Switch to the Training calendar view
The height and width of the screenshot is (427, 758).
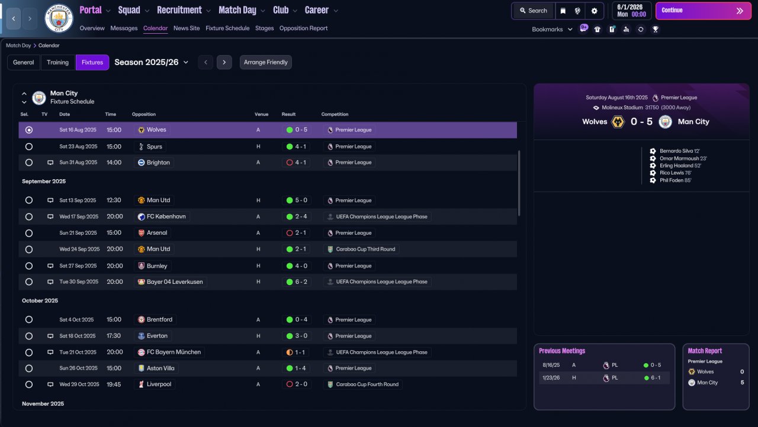coord(57,62)
